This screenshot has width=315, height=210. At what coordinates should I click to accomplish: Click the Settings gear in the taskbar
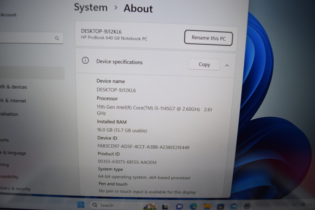click(247, 206)
